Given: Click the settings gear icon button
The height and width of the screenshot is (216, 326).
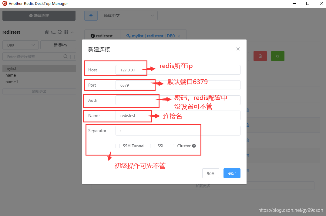Looking at the screenshot, I should click(x=91, y=15).
